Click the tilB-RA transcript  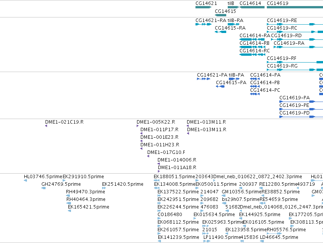tap(233, 24)
